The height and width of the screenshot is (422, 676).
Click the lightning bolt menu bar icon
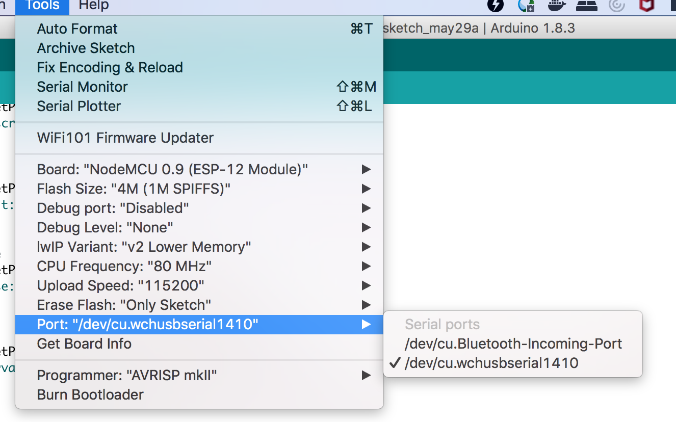496,6
